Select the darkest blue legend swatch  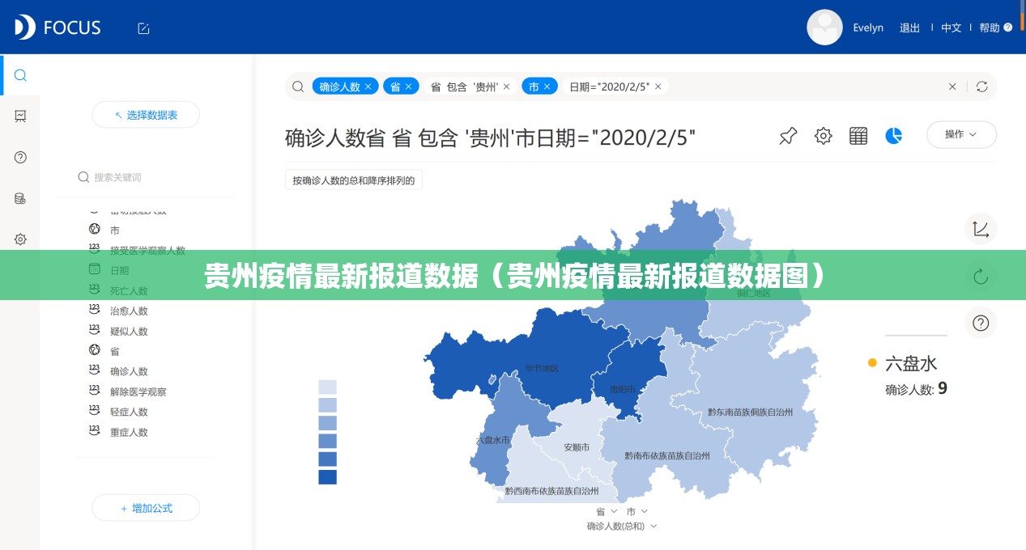[327, 477]
